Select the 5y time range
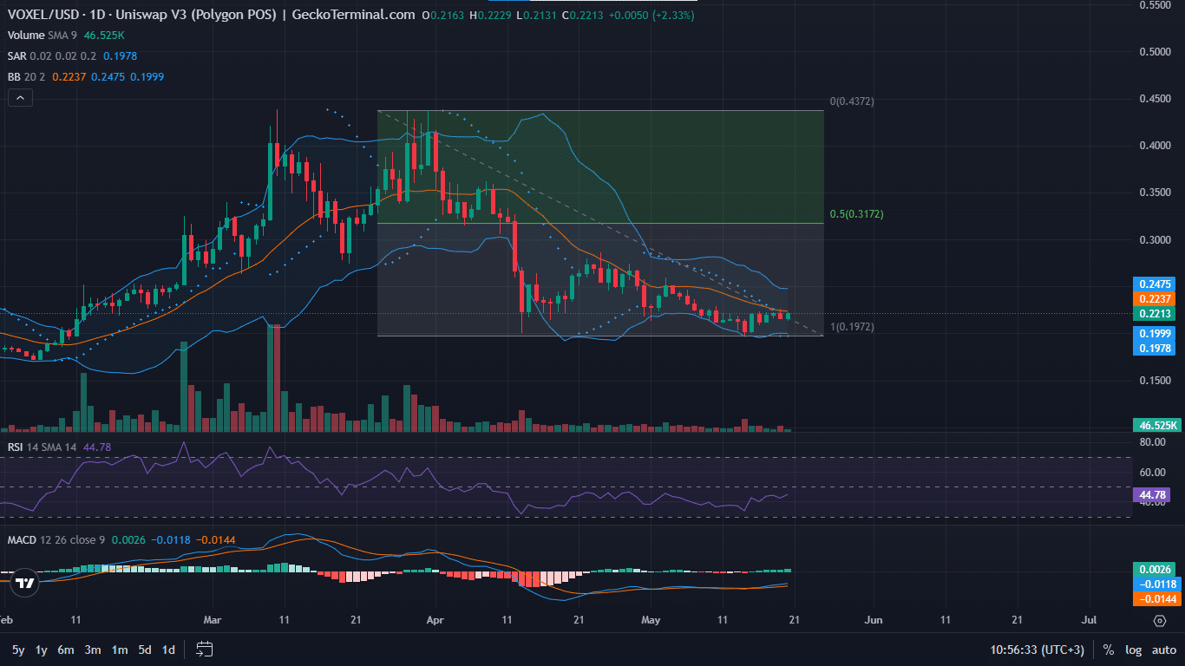 coord(18,650)
